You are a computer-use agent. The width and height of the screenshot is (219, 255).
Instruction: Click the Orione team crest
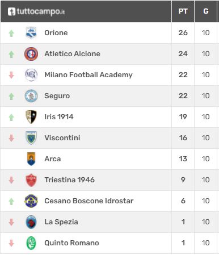point(31,33)
